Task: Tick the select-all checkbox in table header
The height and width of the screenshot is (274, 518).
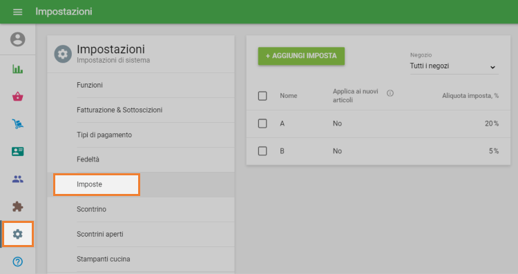Action: click(x=262, y=96)
